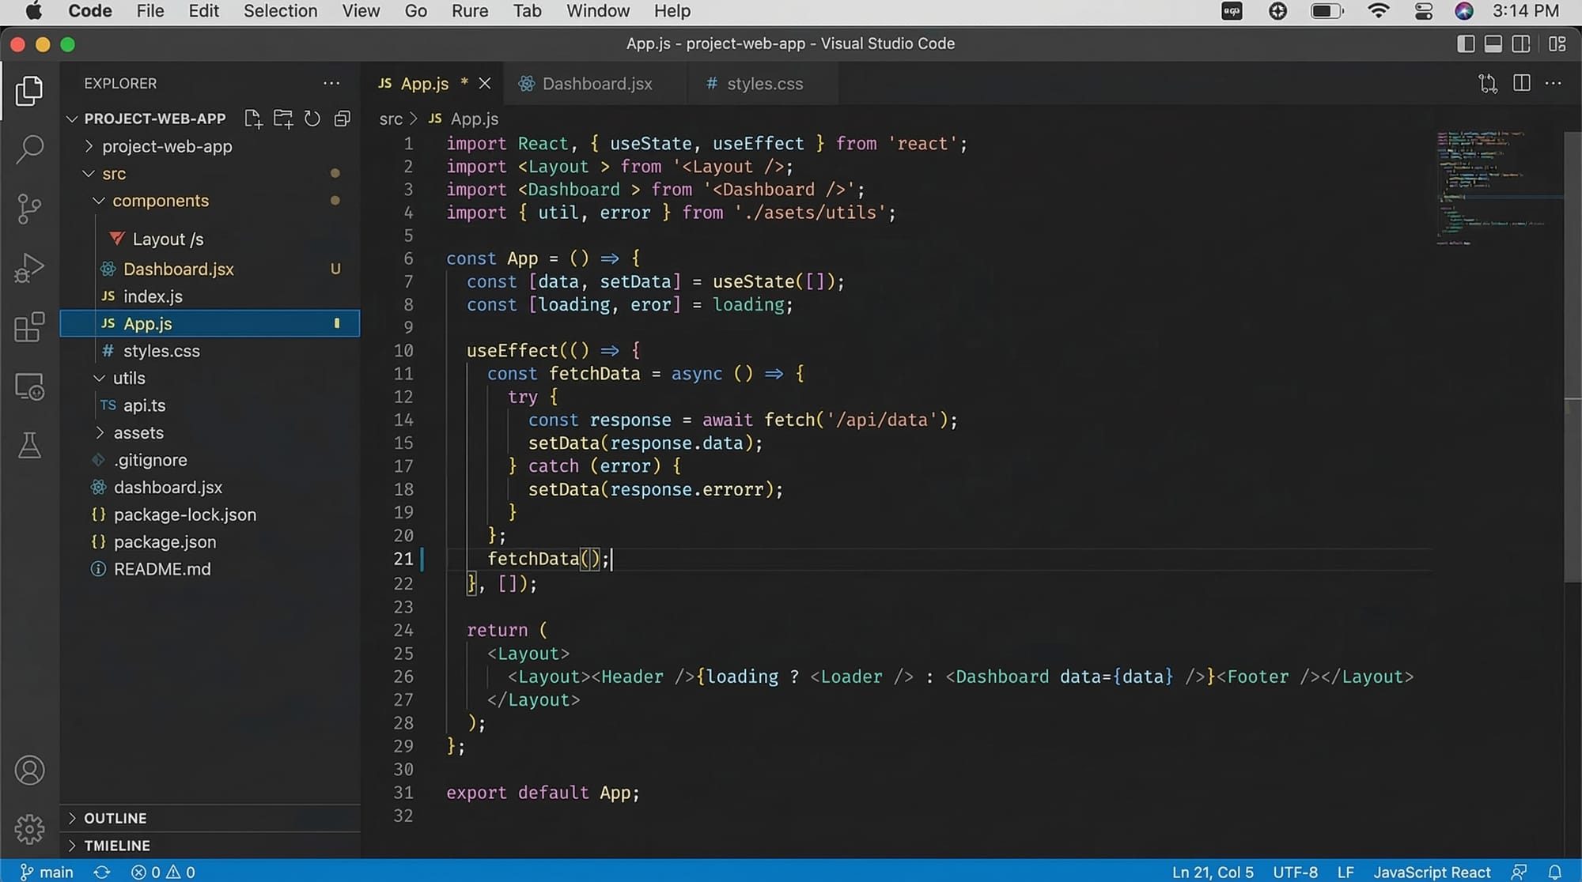This screenshot has width=1582, height=882.
Task: Collapse all folders in Explorer
Action: pyautogui.click(x=343, y=119)
